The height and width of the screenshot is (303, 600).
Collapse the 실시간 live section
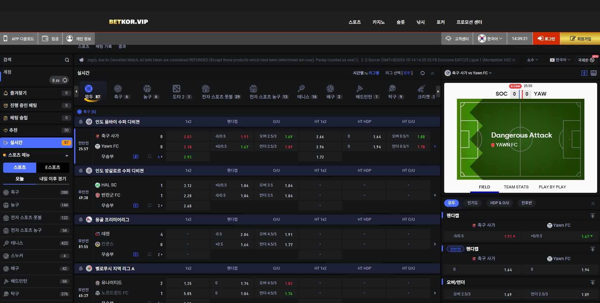[x=432, y=73]
